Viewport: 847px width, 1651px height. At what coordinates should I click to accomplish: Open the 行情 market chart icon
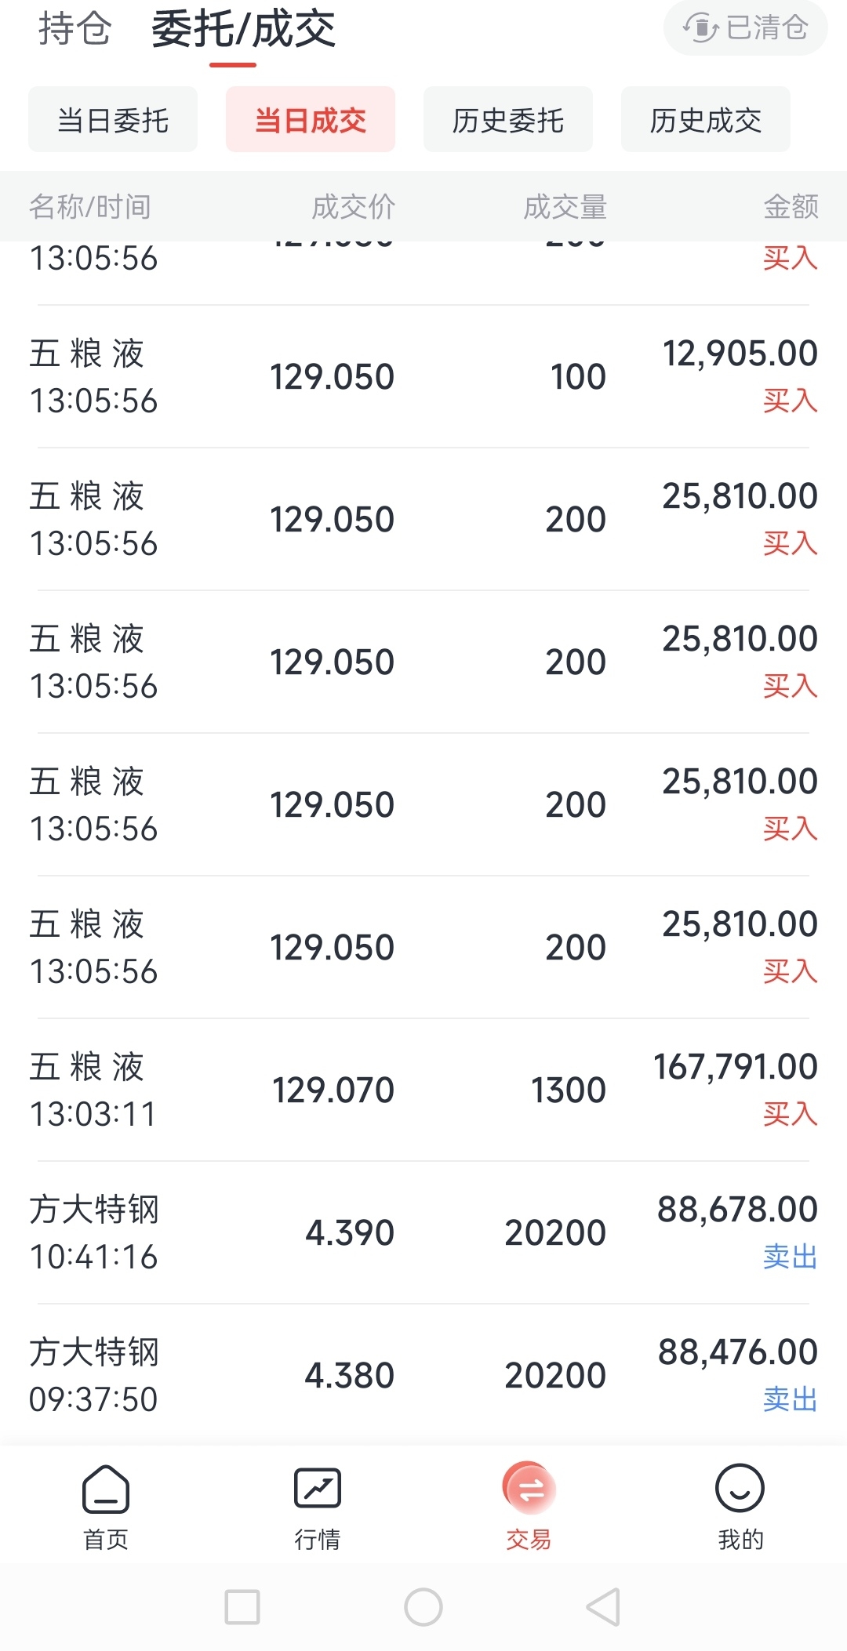(x=317, y=1488)
